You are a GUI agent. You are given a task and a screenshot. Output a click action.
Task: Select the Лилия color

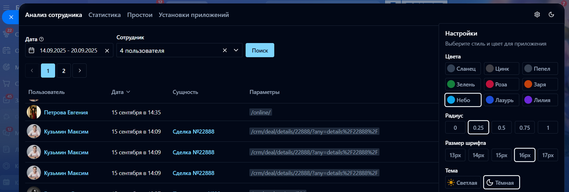pos(540,100)
